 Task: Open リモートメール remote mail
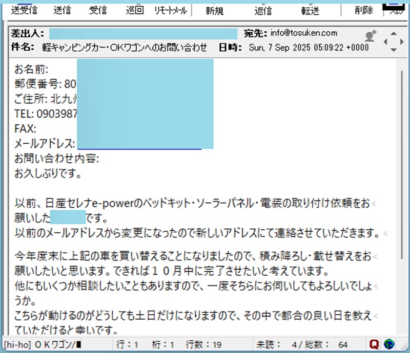[x=171, y=10]
